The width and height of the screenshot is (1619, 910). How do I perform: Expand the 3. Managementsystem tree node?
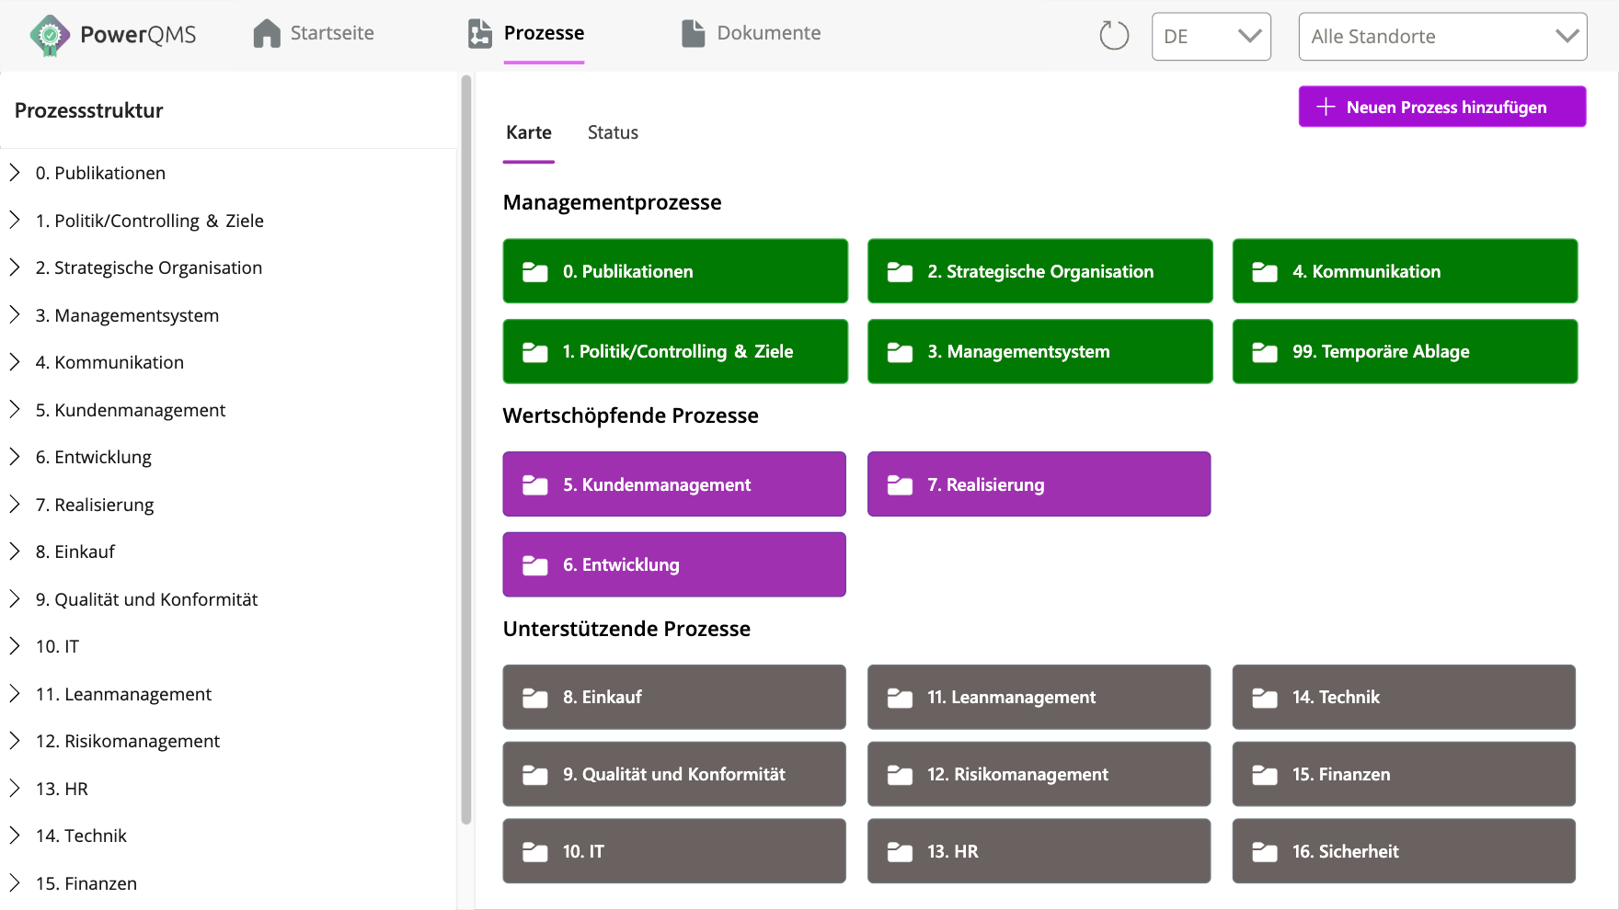(x=15, y=315)
